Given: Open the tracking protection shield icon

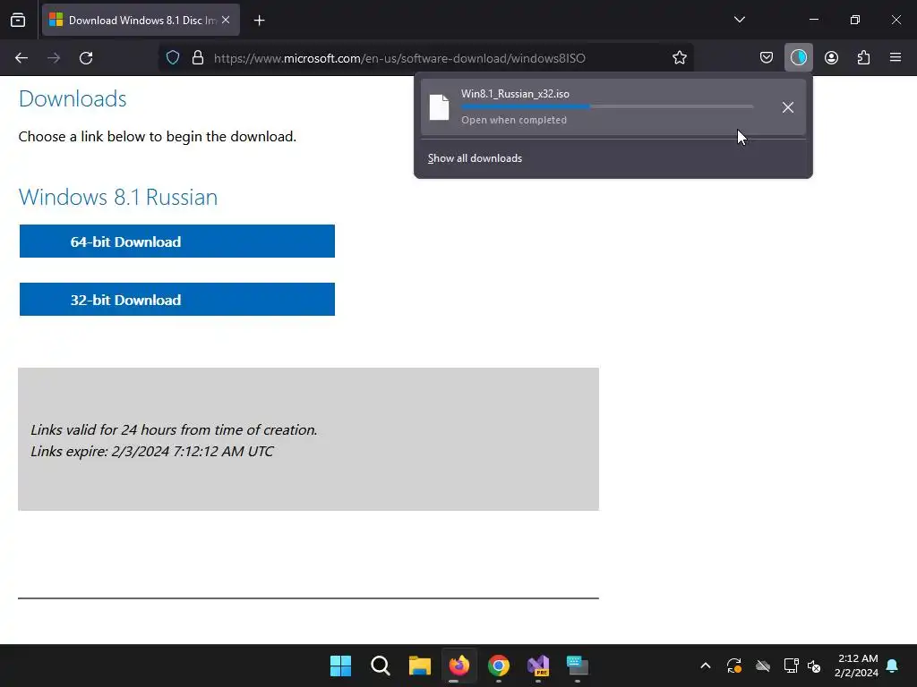Looking at the screenshot, I should click(173, 58).
